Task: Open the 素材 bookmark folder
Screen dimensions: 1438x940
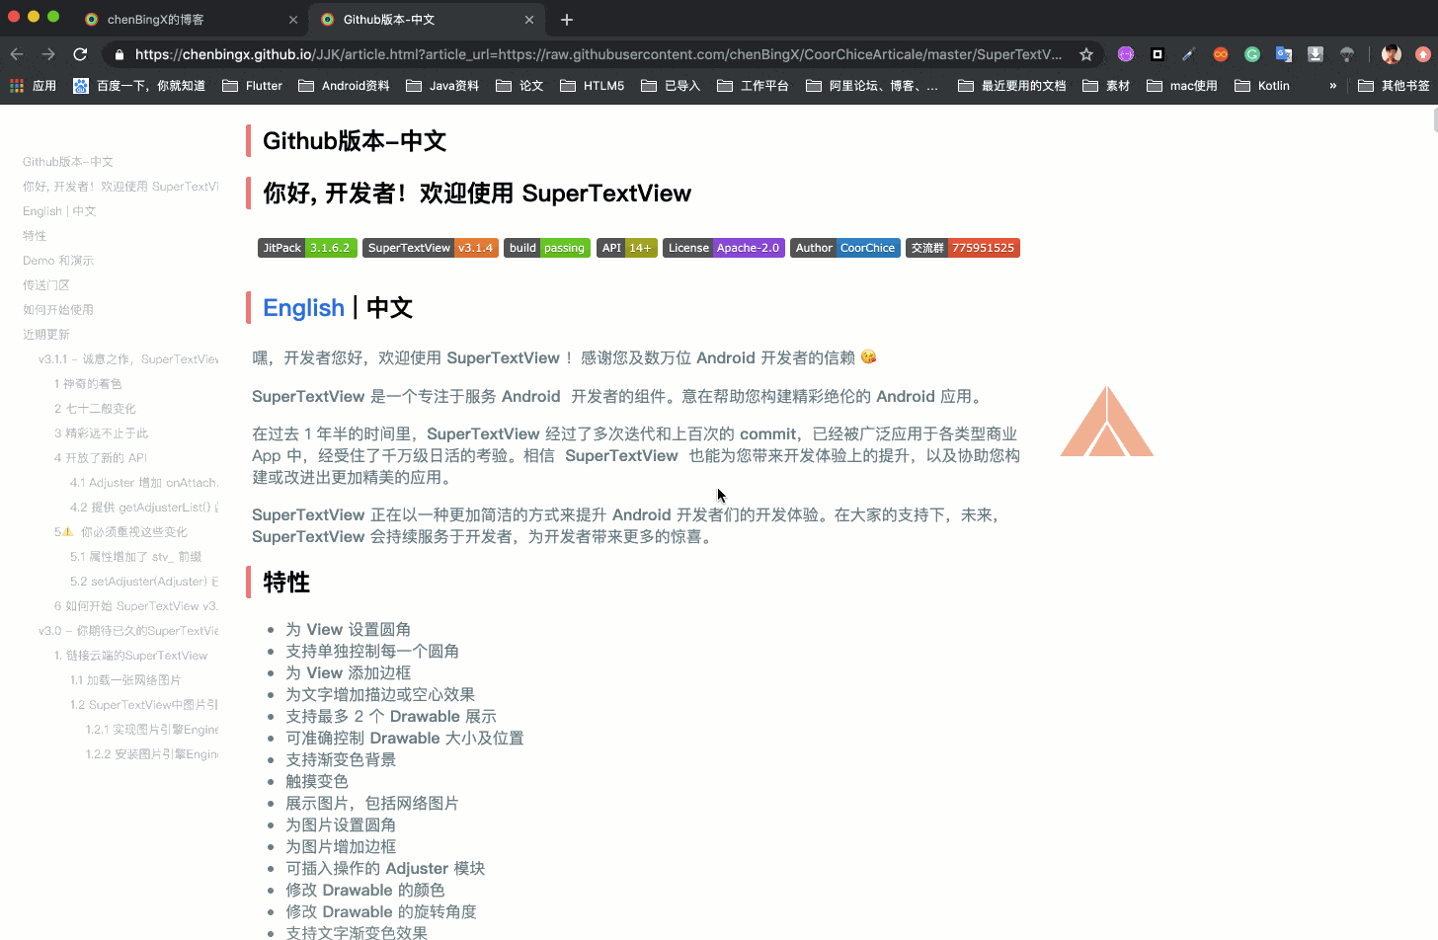Action: 1106,86
